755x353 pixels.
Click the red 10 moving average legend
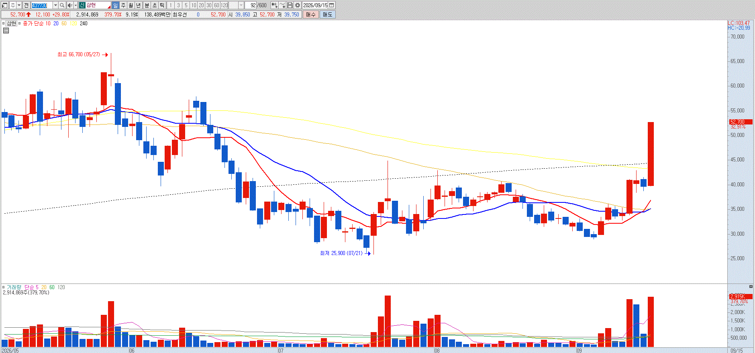pyautogui.click(x=48, y=23)
